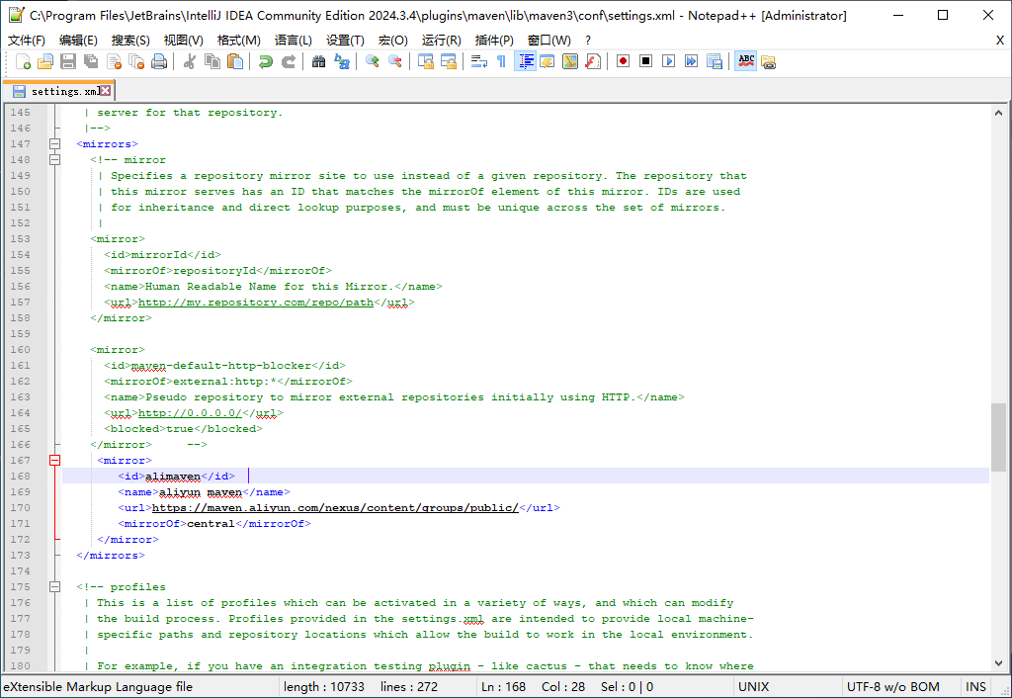Follow the maven.aliyun.com nexus public URL link
The height and width of the screenshot is (698, 1012).
click(335, 508)
